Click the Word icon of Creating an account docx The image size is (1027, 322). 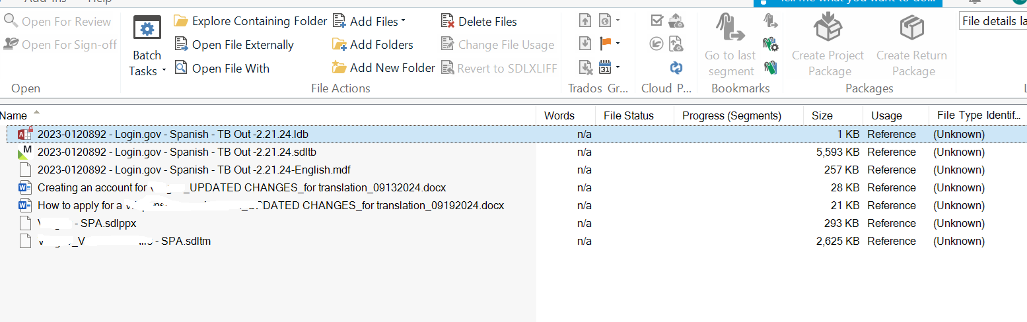25,187
